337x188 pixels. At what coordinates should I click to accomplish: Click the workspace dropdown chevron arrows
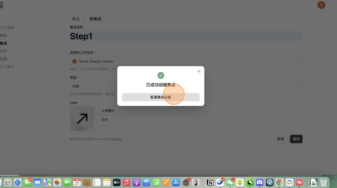[x=298, y=61]
